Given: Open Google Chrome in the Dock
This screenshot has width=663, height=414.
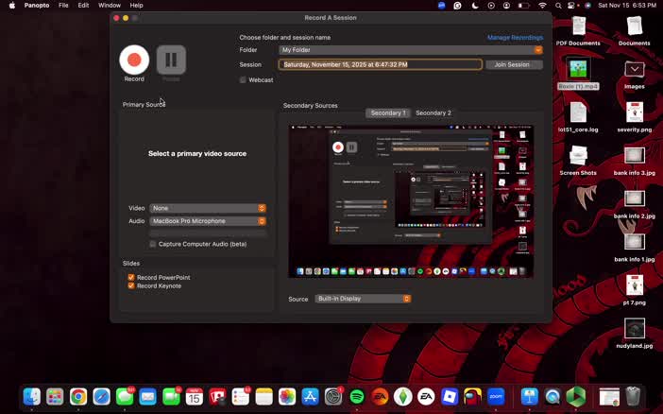Looking at the screenshot, I should 78,397.
